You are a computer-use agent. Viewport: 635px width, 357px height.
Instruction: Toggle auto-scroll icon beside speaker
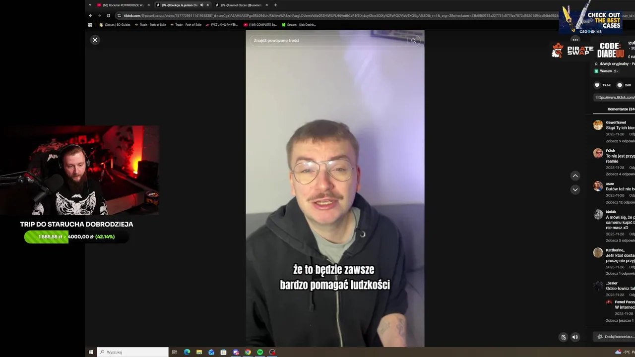pos(563,337)
